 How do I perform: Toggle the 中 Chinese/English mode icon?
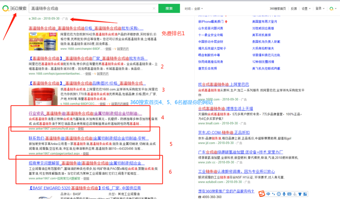(x=268, y=194)
